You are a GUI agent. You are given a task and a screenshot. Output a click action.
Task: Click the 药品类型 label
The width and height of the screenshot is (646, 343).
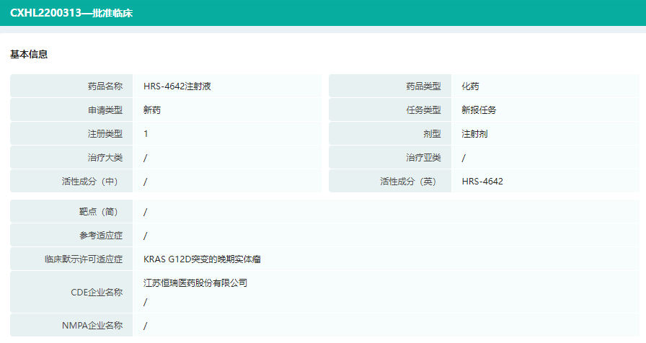tap(423, 86)
